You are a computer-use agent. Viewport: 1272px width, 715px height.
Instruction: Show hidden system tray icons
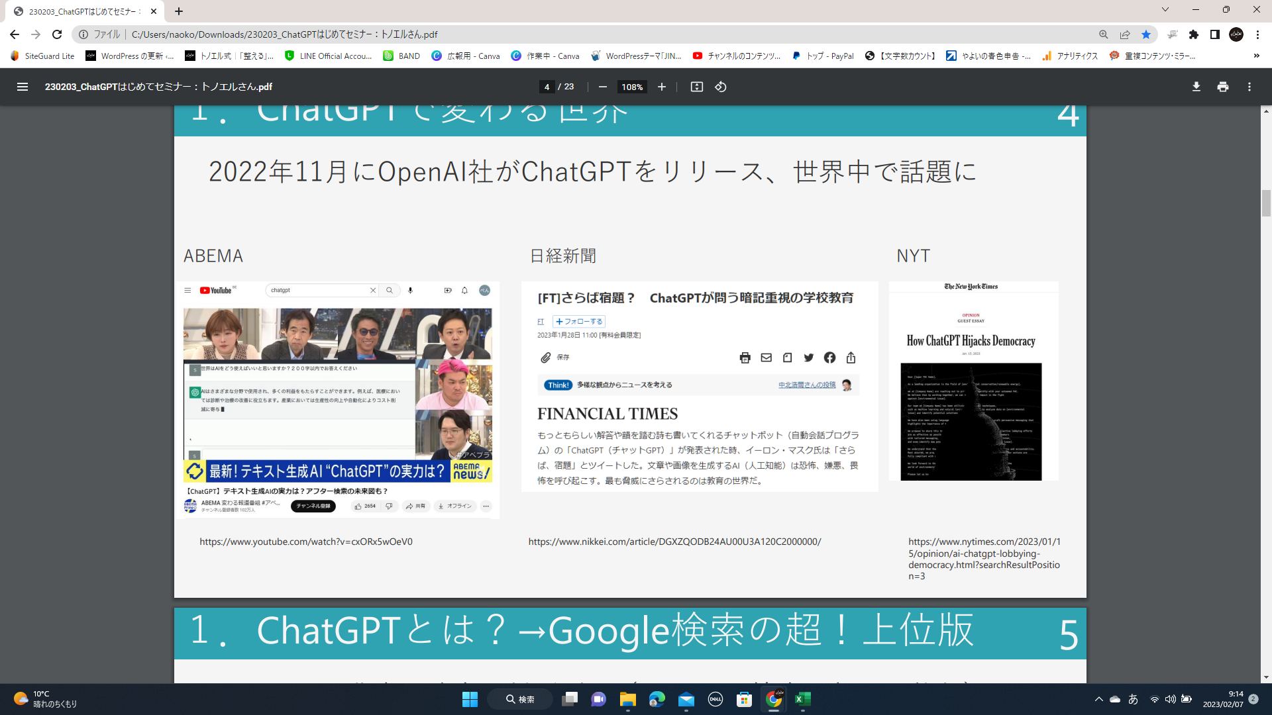click(x=1099, y=699)
